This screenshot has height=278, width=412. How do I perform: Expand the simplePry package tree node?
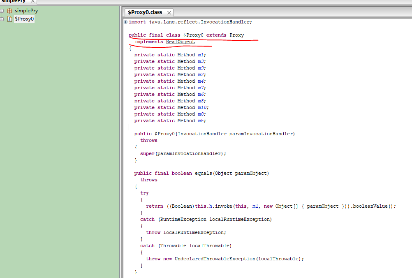tap(2, 11)
